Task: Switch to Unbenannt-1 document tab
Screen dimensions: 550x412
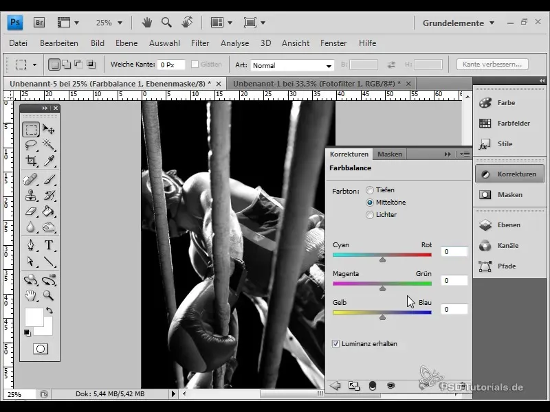Action: point(322,84)
